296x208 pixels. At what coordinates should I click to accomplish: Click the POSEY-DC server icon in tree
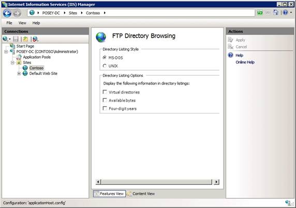click(12, 52)
